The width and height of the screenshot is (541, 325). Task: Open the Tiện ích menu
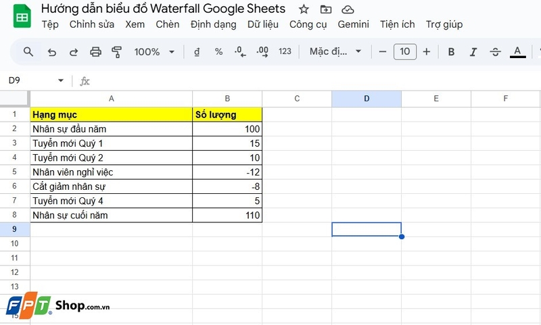click(x=398, y=24)
